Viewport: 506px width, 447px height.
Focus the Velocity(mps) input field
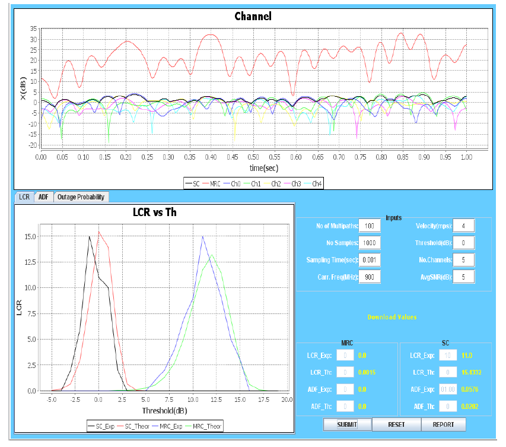(463, 226)
